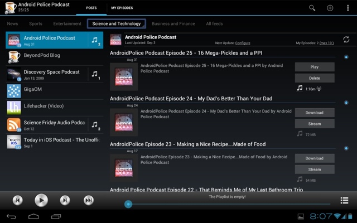Select Business and Finance category

pyautogui.click(x=173, y=23)
